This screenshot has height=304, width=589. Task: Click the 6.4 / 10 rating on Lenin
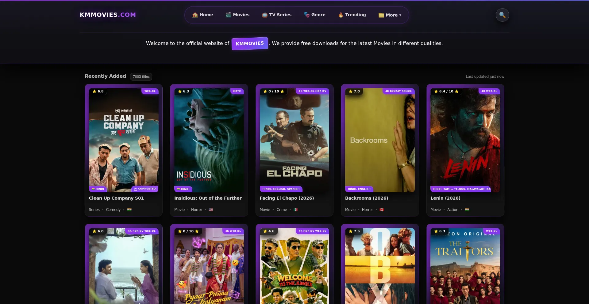446,91
